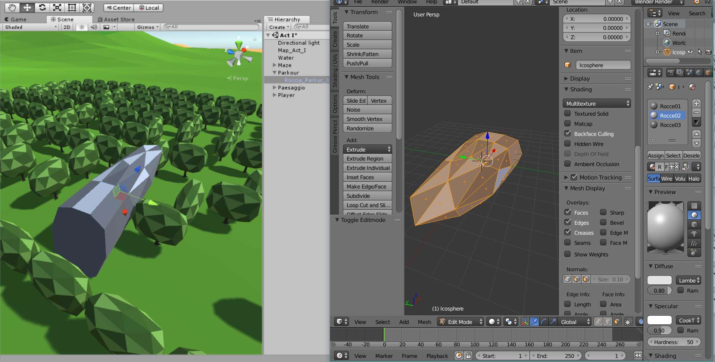The height and width of the screenshot is (362, 715).
Task: Open Render properties camera tab icon
Action: [671, 72]
